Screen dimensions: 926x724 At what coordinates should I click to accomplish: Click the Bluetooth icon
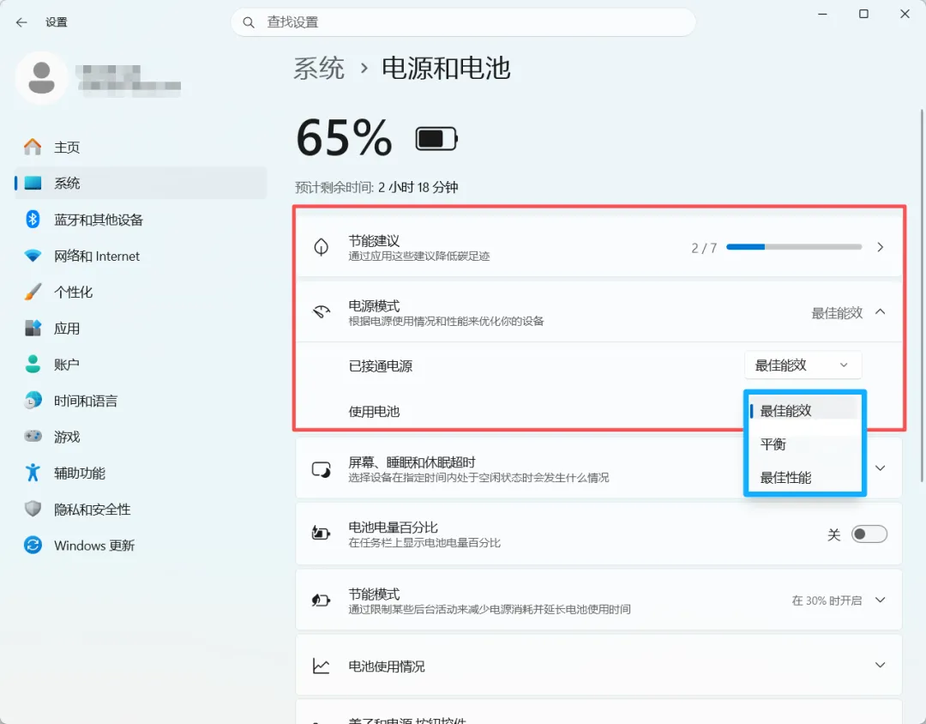pyautogui.click(x=33, y=220)
